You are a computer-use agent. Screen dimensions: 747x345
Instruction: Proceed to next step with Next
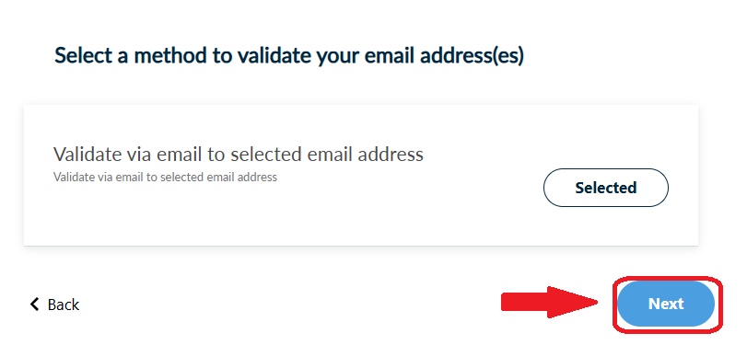pyautogui.click(x=666, y=304)
